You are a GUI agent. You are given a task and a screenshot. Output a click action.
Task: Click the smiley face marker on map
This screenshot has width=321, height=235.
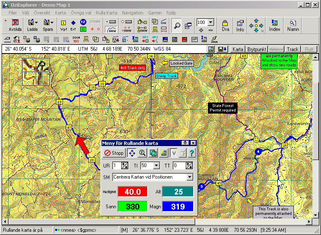pyautogui.click(x=256, y=140)
